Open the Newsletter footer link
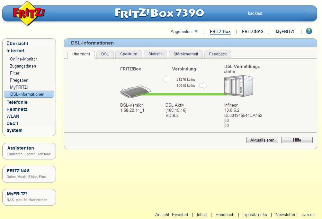 pyautogui.click(x=285, y=215)
